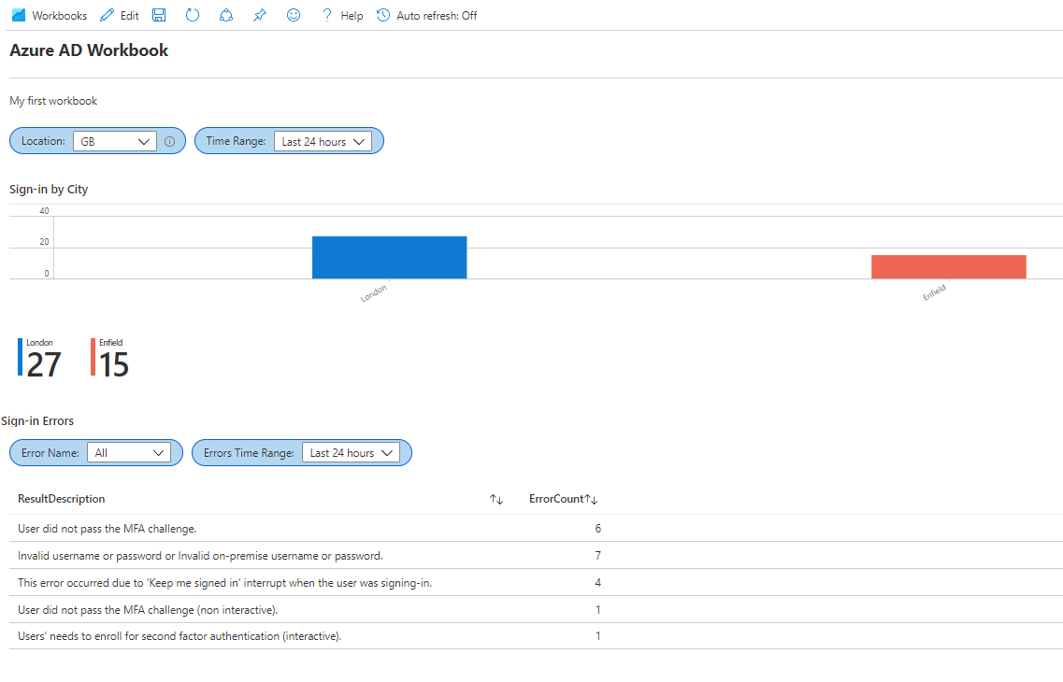This screenshot has width=1063, height=682.
Task: Click the Refresh circular arrow icon
Action: coord(193,15)
